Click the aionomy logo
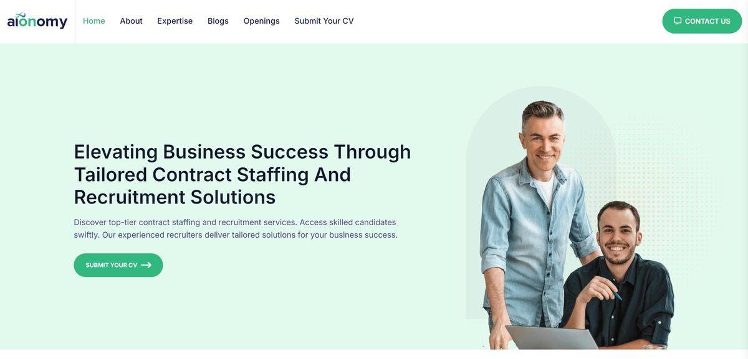Image resolution: width=748 pixels, height=359 pixels. pyautogui.click(x=37, y=21)
